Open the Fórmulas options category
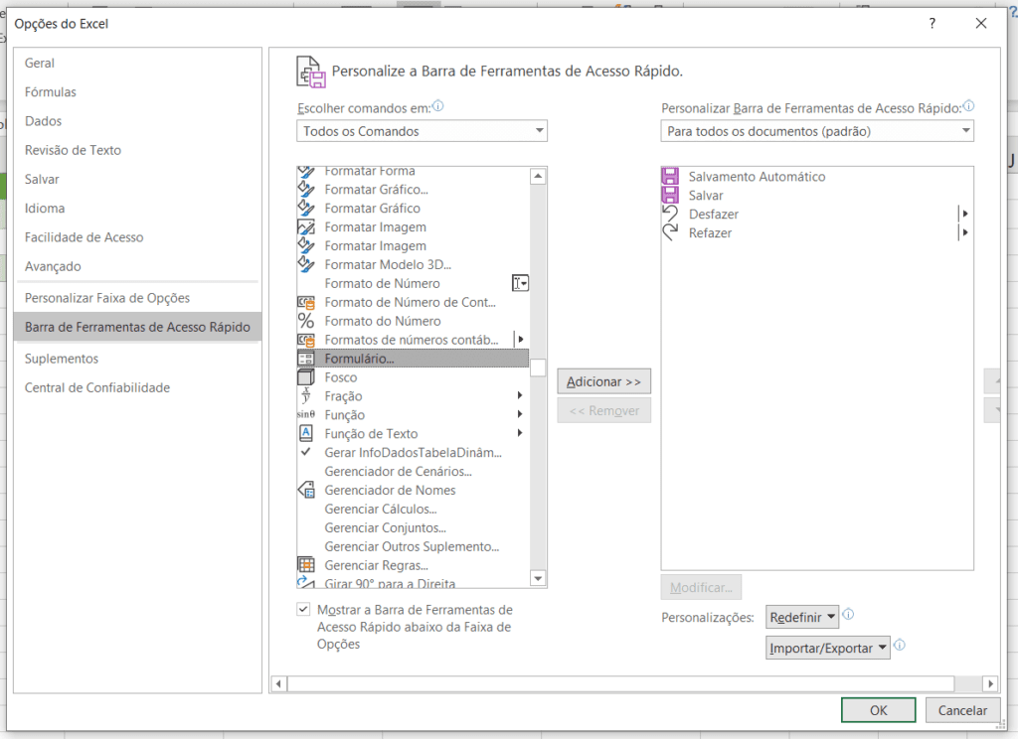Viewport: 1018px width, 739px height. [x=51, y=92]
